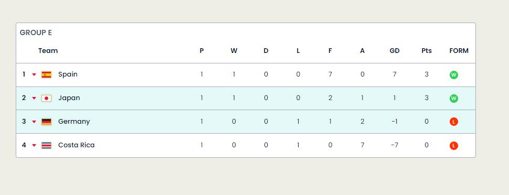Image resolution: width=509 pixels, height=195 pixels.
Task: Open the Costa Rica team link
Action: pos(76,145)
